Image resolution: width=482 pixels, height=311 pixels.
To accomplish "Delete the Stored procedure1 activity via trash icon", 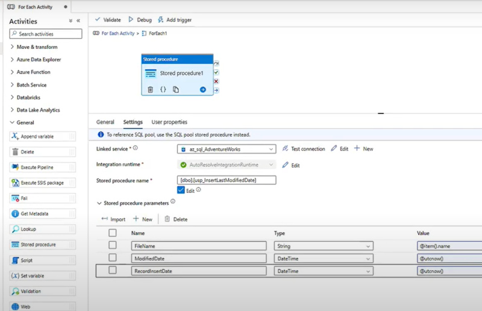I will point(151,90).
